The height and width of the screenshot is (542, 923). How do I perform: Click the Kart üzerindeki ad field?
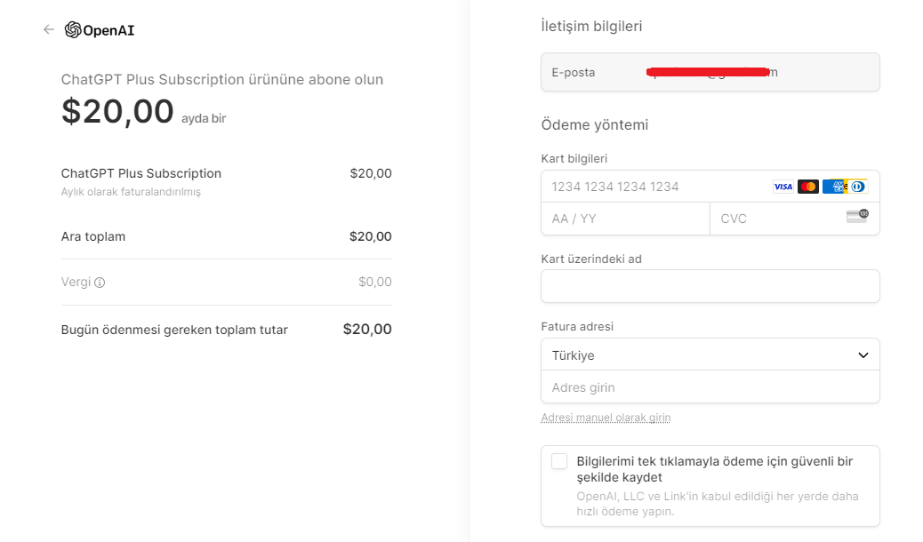pyautogui.click(x=710, y=286)
